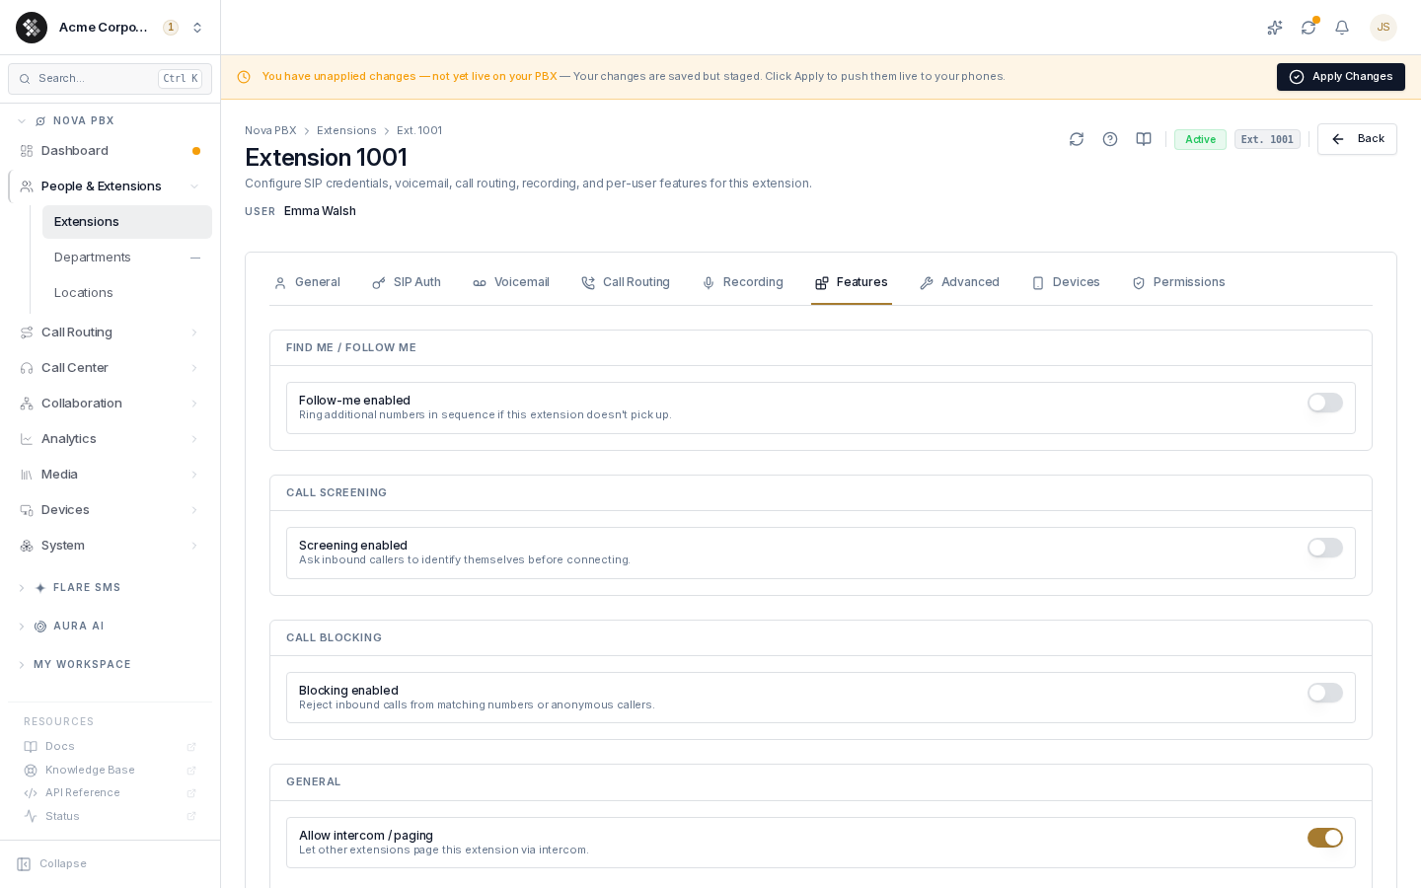1421x888 pixels.
Task: Stay on the Features tab
Action: point(852,282)
